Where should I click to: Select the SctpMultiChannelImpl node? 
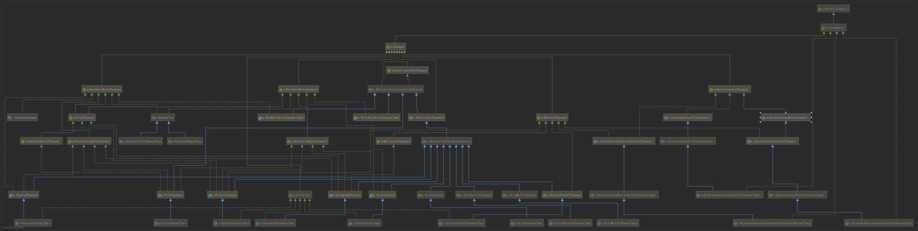coord(618,223)
